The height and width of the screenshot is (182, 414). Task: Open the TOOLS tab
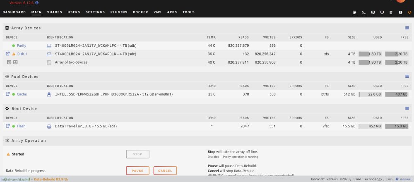tap(188, 12)
